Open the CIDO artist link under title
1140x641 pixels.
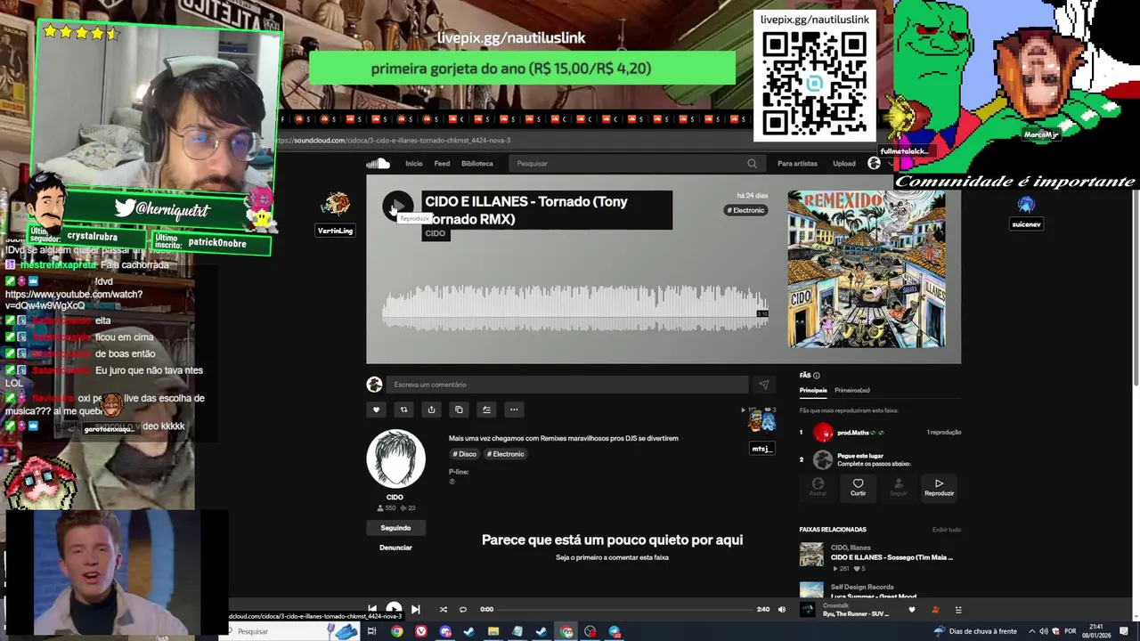435,233
